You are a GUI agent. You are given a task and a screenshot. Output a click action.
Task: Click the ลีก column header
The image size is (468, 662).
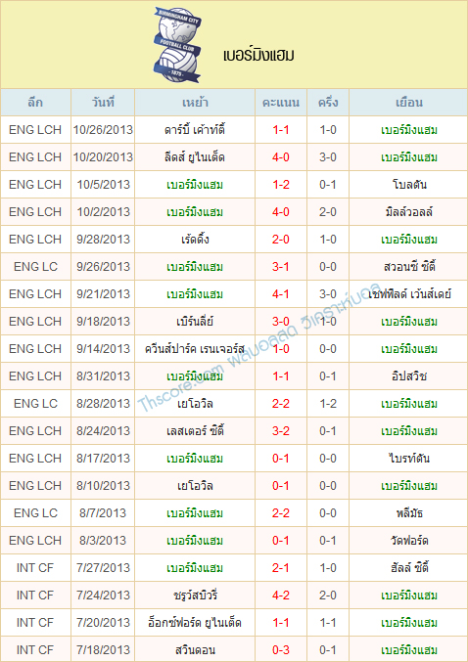(x=35, y=103)
